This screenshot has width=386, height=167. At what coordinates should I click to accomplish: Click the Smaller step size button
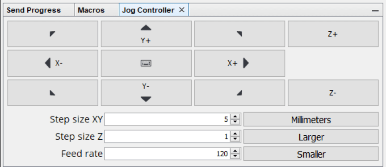[311, 154]
